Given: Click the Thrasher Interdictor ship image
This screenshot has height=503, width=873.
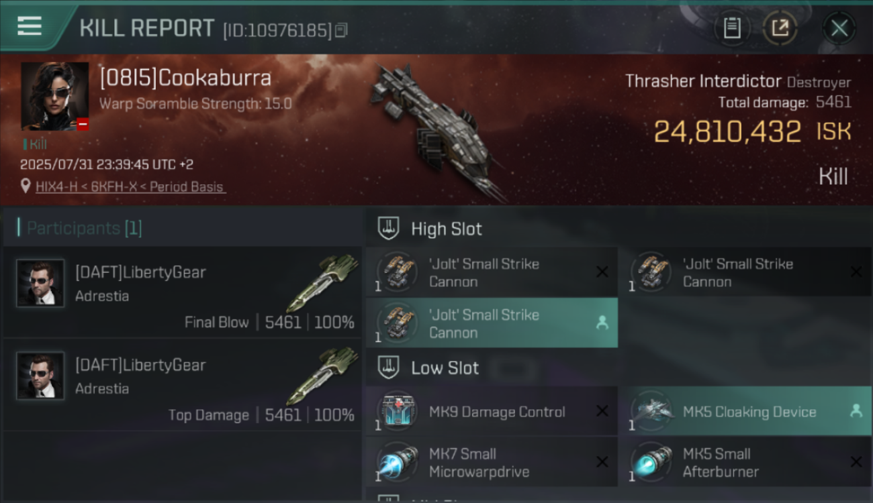Looking at the screenshot, I should pos(436,131).
